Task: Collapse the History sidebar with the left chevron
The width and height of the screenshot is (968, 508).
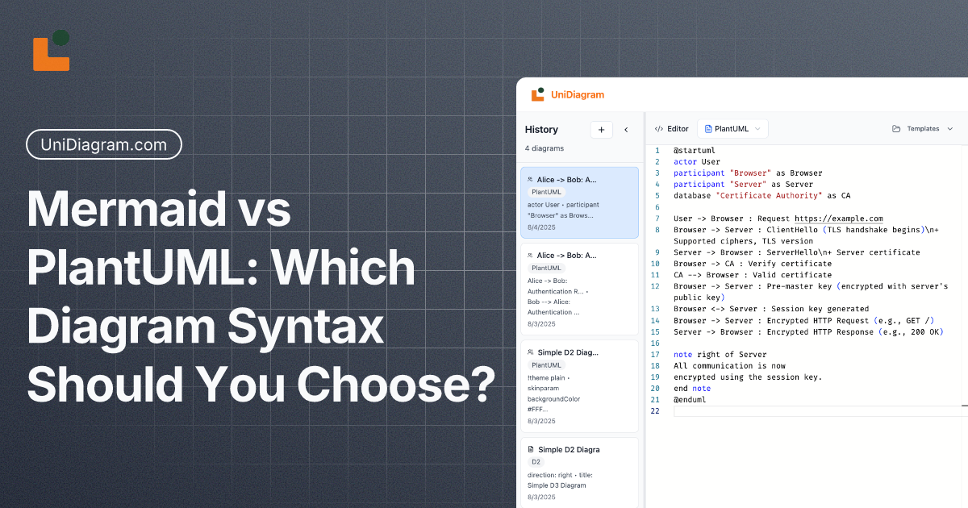Action: tap(626, 130)
